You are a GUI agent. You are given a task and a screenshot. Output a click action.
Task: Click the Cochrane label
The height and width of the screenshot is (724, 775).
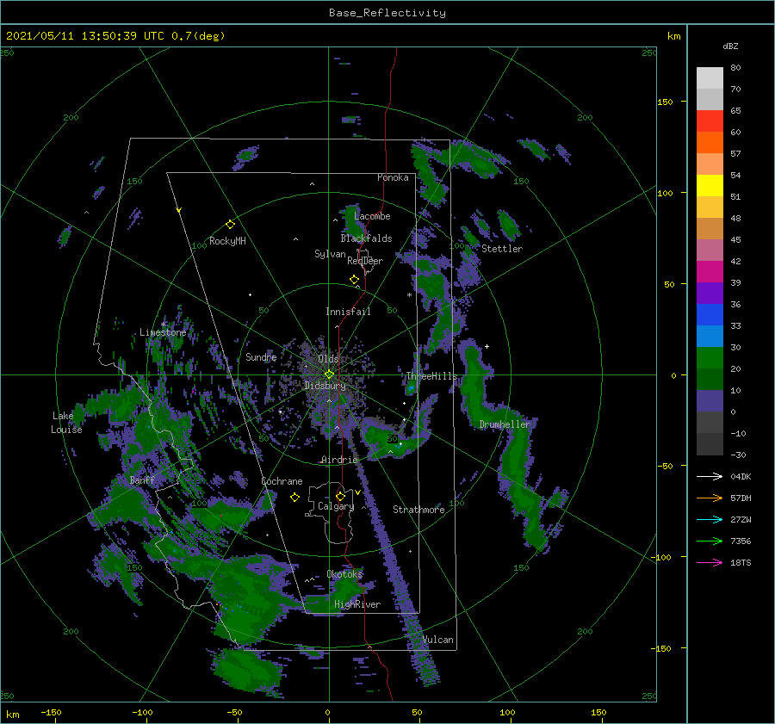click(x=282, y=481)
